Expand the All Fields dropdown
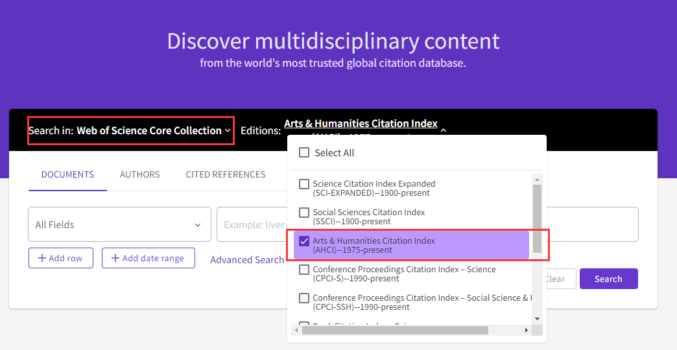The image size is (677, 350). [x=119, y=225]
